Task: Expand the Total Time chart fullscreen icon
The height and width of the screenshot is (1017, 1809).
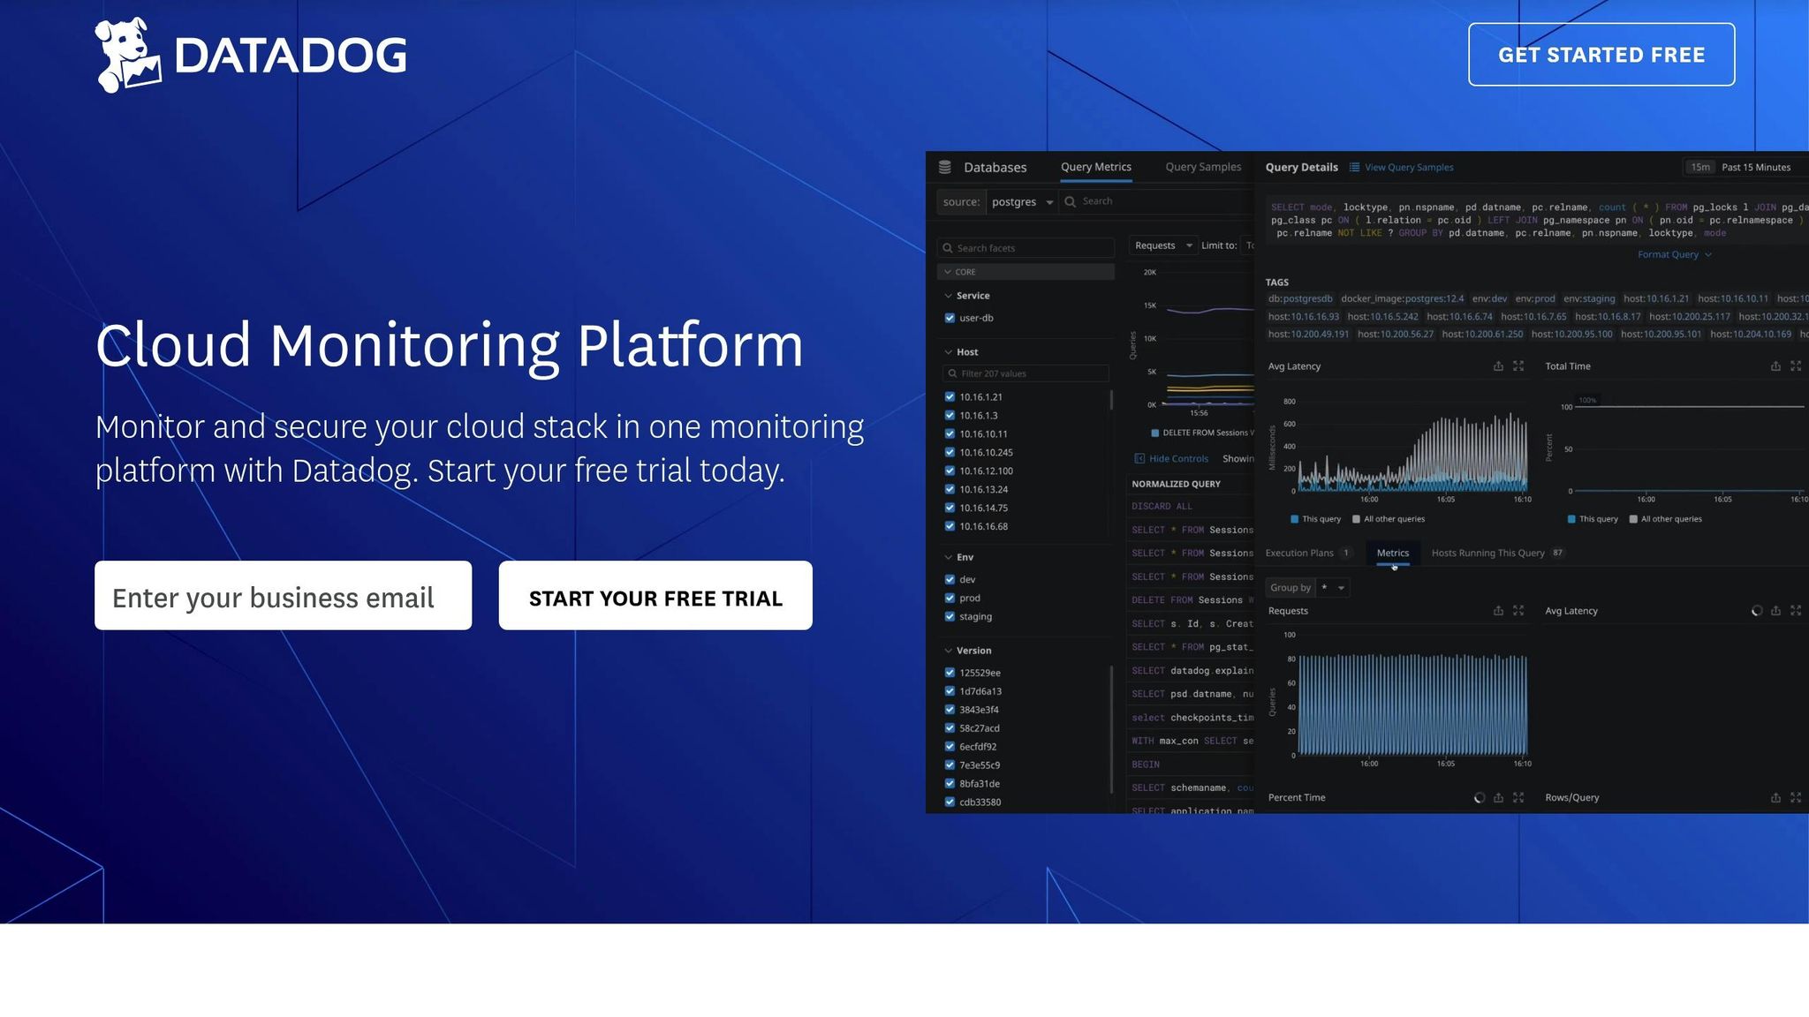Action: [1796, 365]
